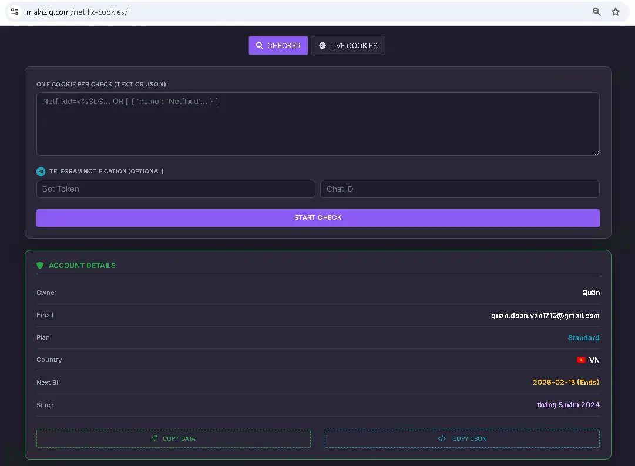Click the green shield icon beside Account Details
The height and width of the screenshot is (466, 635).
pyautogui.click(x=40, y=266)
